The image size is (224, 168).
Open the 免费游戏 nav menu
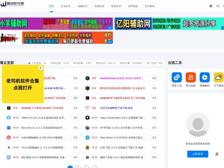[x=99, y=6]
